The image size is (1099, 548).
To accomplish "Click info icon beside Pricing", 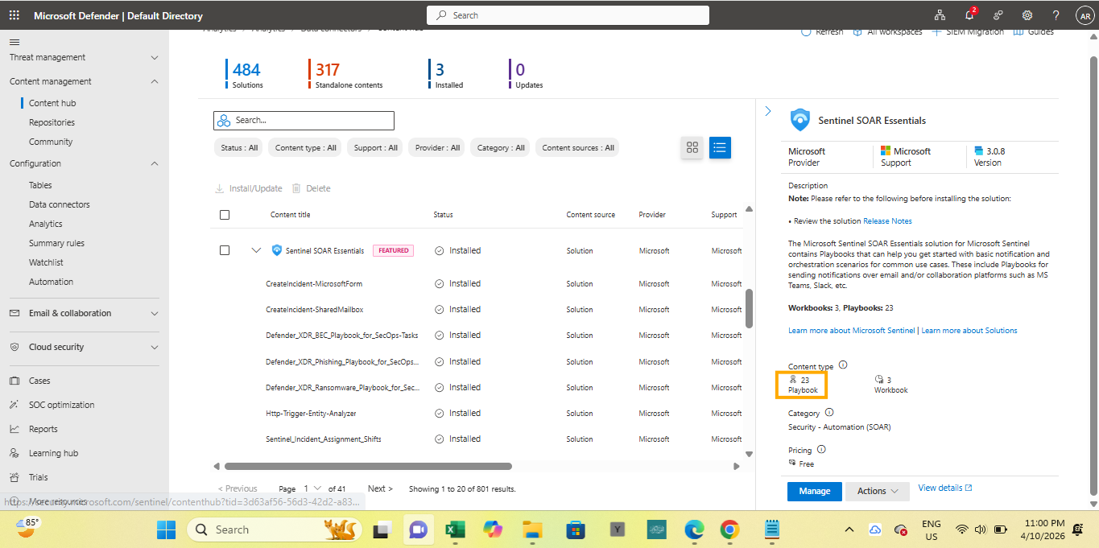I will click(x=821, y=450).
